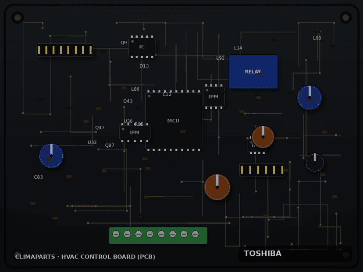
Task: Click the TOSHIBA brand label
Action: pyautogui.click(x=263, y=254)
